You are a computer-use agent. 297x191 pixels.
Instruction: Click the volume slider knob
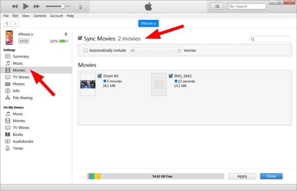pos(63,7)
